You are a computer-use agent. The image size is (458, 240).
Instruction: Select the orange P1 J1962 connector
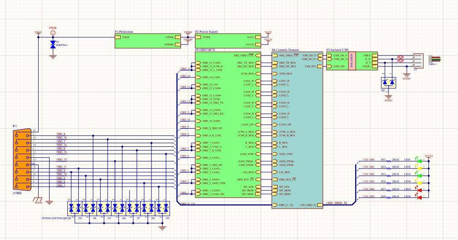(22, 160)
